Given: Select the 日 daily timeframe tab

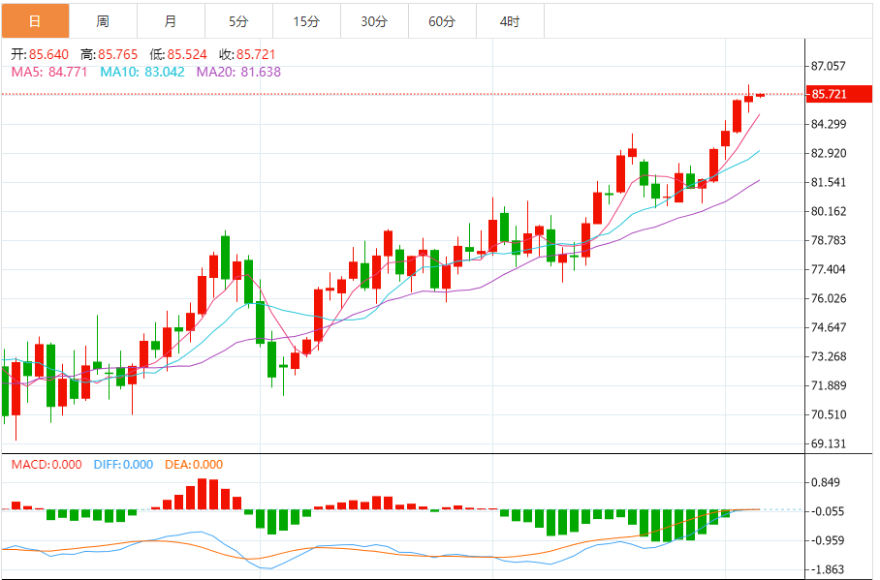Looking at the screenshot, I should (x=35, y=21).
